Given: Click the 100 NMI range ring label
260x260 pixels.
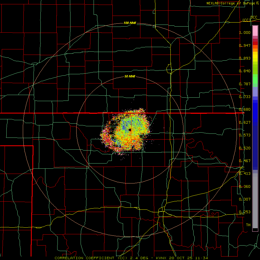Looking at the screenshot, I should point(130,23).
